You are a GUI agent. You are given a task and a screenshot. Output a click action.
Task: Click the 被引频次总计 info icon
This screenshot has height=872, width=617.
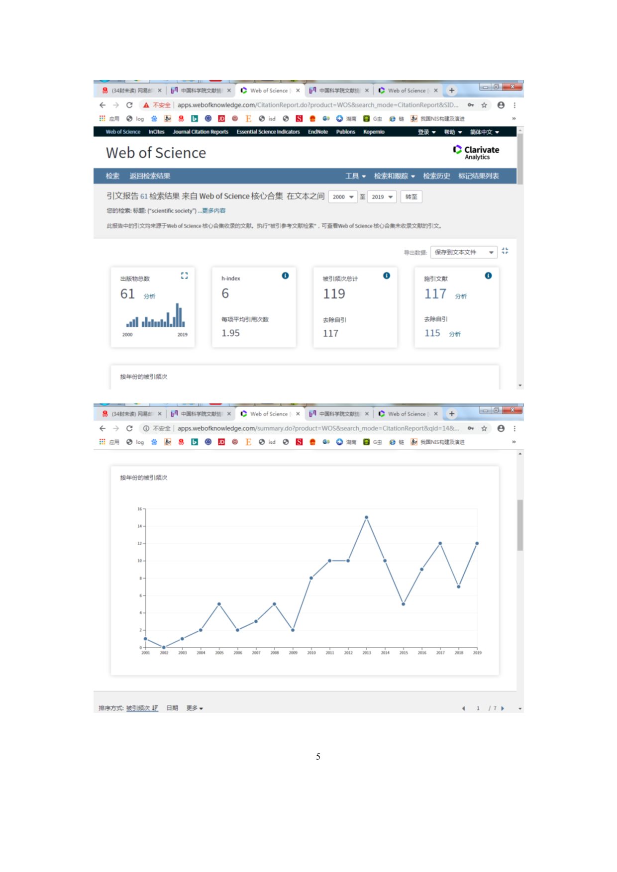(x=387, y=276)
